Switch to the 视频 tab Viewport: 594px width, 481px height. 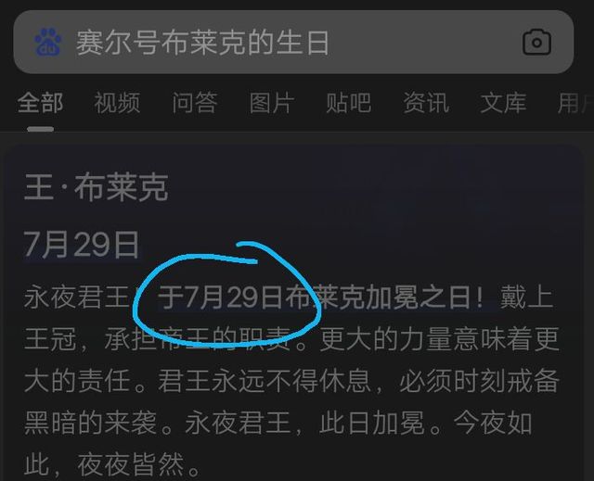pyautogui.click(x=117, y=103)
